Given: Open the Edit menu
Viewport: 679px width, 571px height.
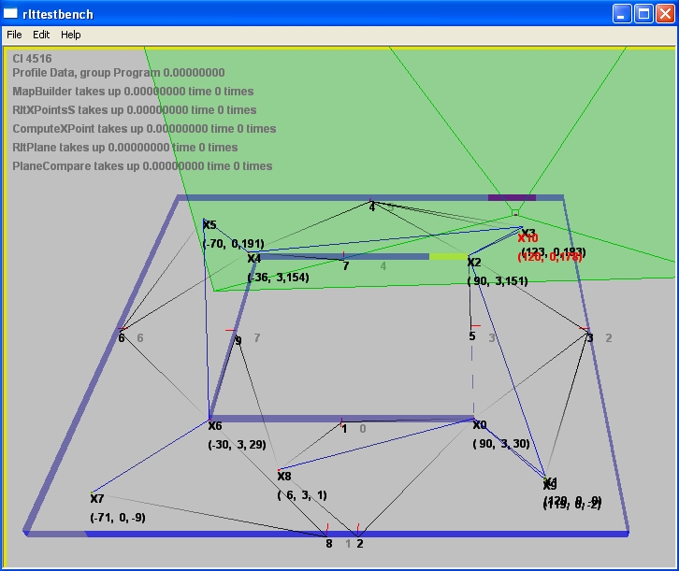Looking at the screenshot, I should 41,35.
